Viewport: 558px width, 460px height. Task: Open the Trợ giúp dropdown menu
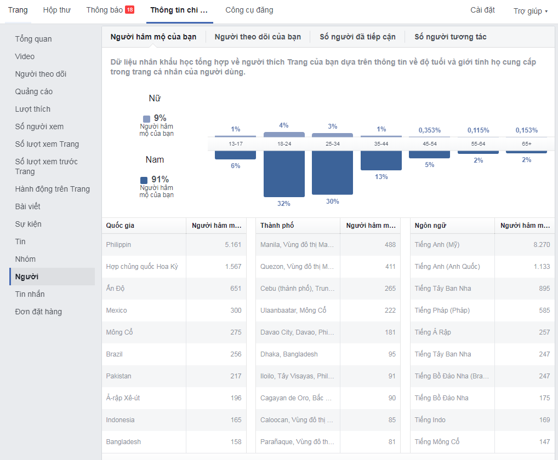pos(530,11)
